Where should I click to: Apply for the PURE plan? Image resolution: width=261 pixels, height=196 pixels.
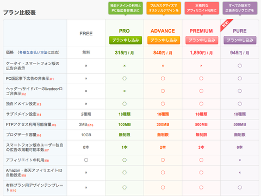[240, 40]
